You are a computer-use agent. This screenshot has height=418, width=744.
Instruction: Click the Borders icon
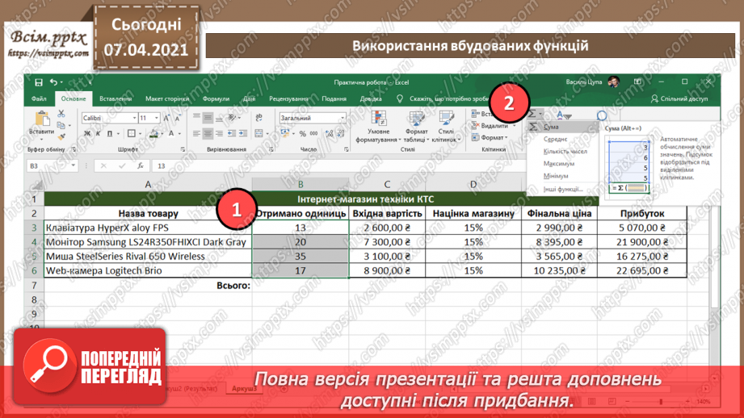132,134
